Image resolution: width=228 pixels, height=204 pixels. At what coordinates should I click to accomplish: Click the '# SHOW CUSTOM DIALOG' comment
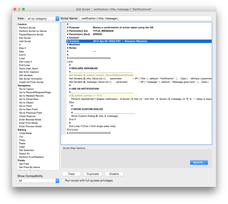pos(139,109)
